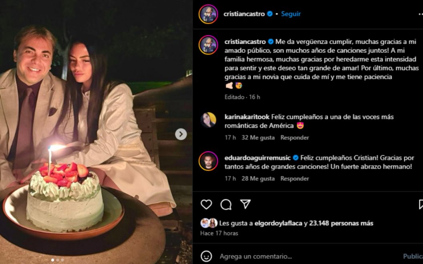Open karinakaritook profile picture

208,120
